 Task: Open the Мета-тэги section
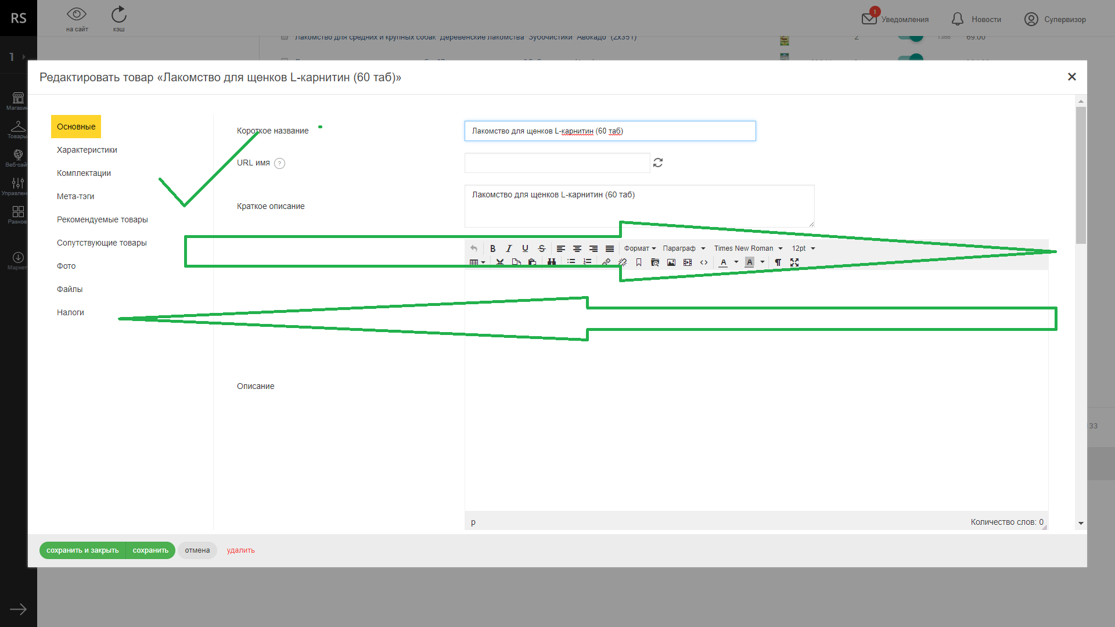pos(75,196)
